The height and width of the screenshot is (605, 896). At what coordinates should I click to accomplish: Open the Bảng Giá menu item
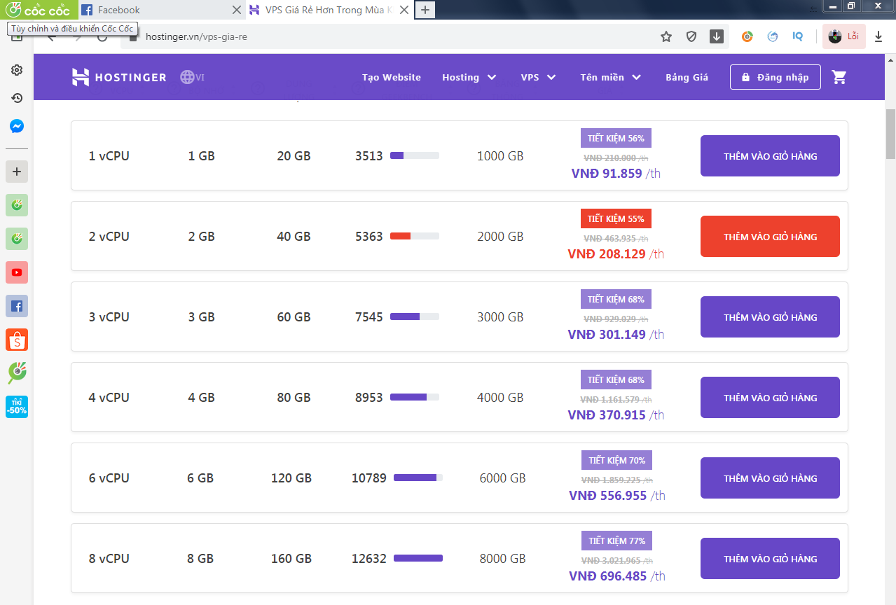(687, 77)
